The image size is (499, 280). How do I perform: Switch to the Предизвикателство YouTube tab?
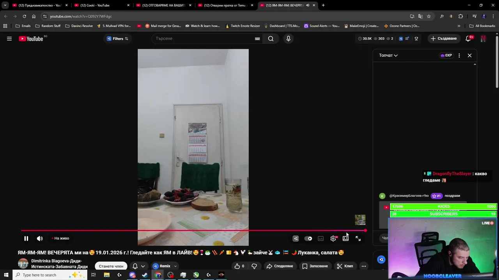coord(40,5)
